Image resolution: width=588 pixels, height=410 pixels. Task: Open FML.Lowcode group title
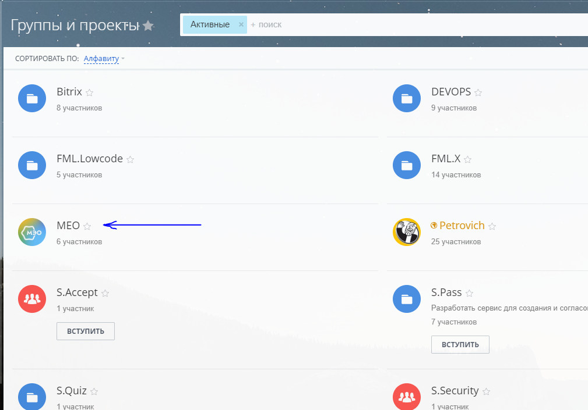[90, 159]
